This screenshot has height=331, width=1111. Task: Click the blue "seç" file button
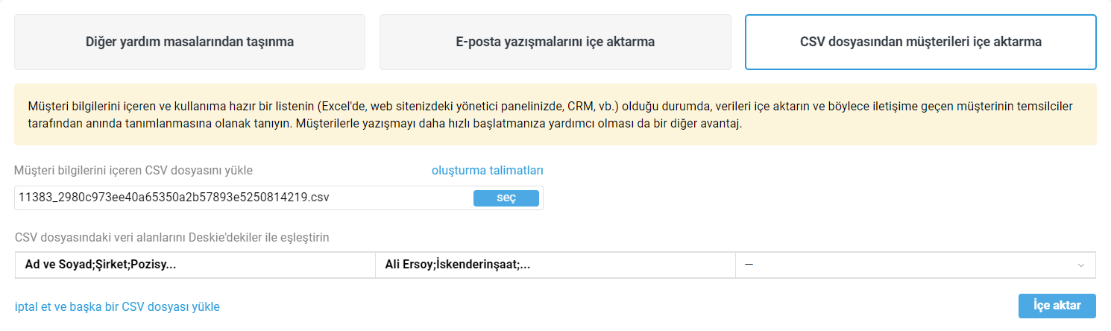(506, 198)
